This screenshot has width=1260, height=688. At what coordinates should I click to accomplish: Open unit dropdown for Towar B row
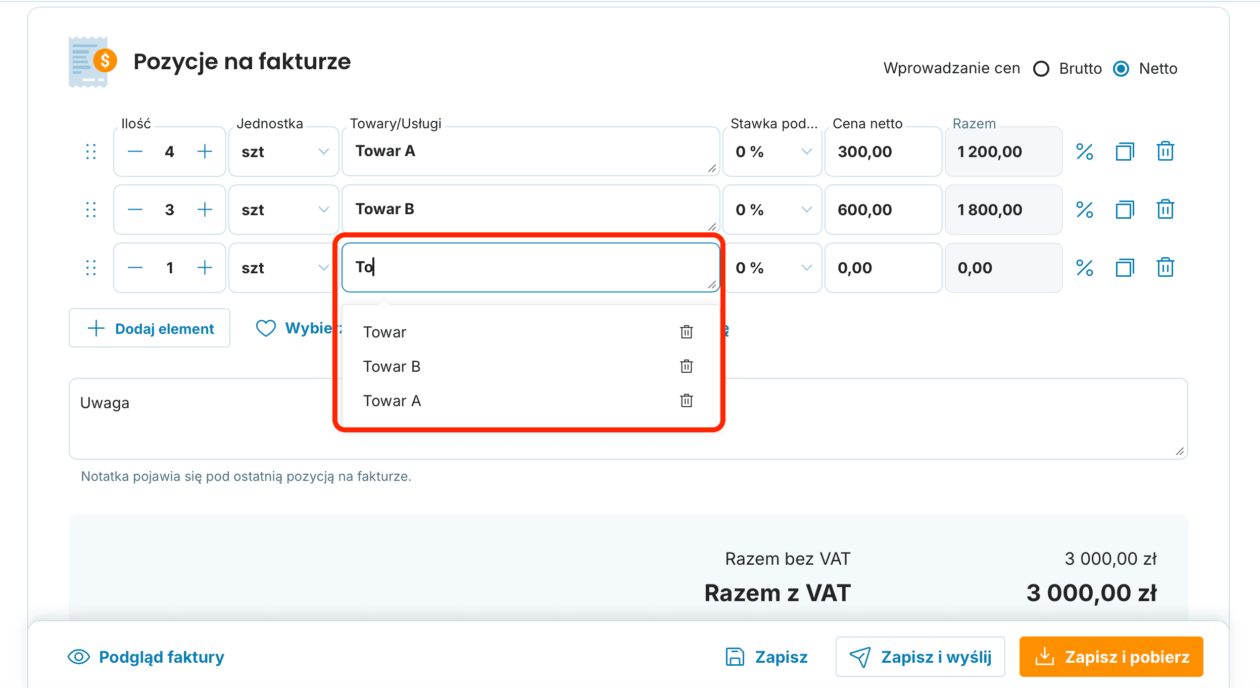coord(284,210)
